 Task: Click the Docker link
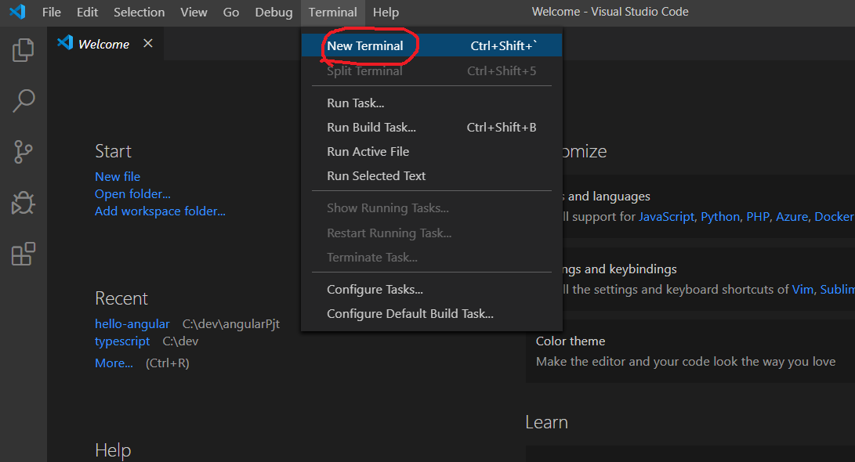[x=834, y=217]
